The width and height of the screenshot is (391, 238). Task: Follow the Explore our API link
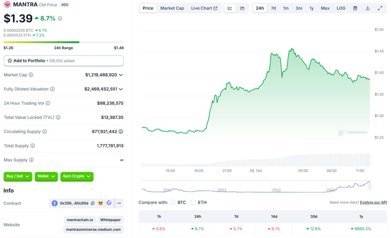pos(373,202)
